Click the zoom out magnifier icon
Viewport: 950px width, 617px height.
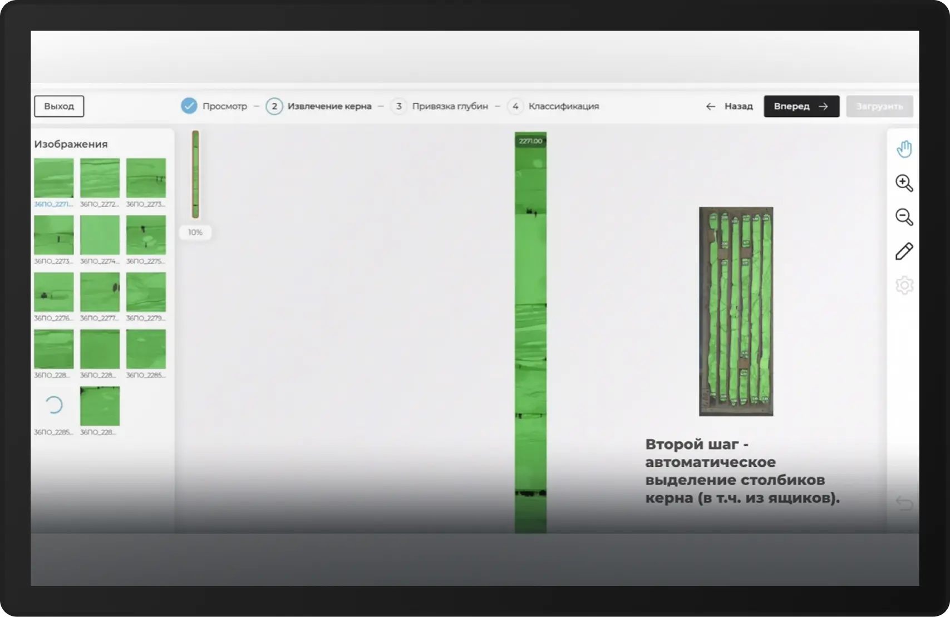pos(904,217)
